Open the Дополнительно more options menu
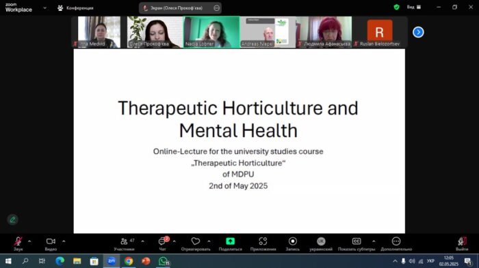The image size is (479, 268). tap(396, 244)
